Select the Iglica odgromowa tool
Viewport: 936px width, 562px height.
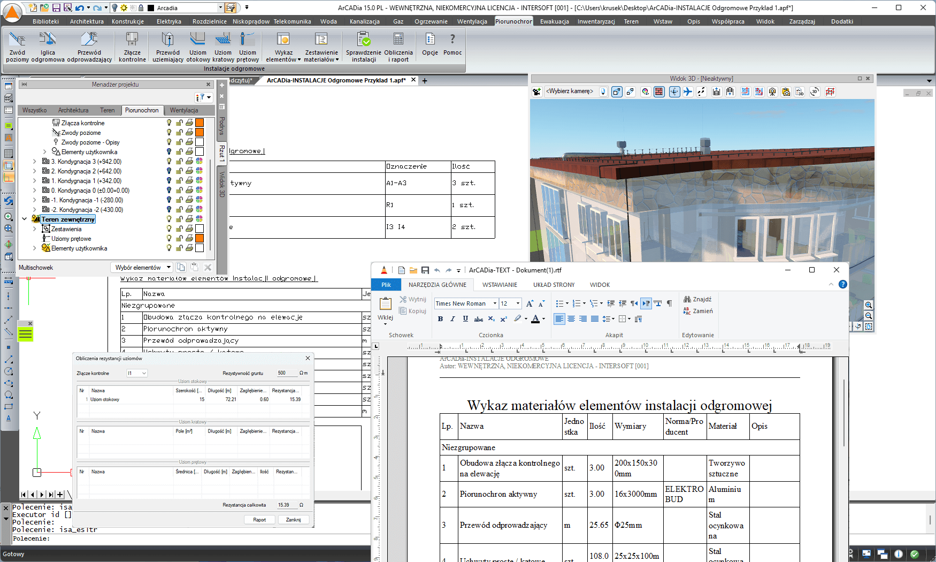(x=48, y=47)
